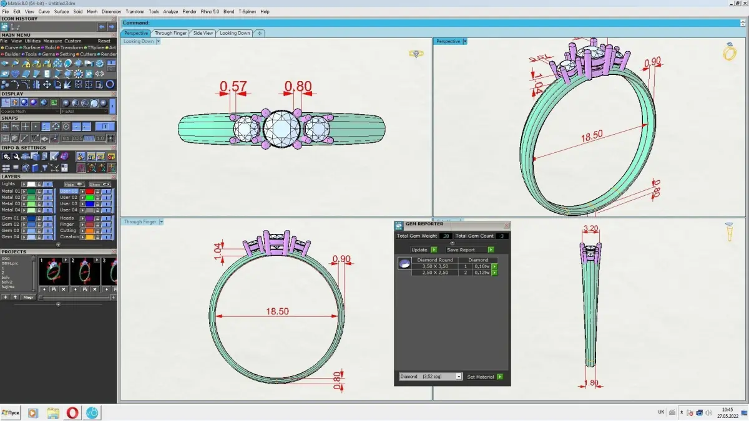Click the forward arrow in Icon History
749x421 pixels.
click(x=112, y=27)
